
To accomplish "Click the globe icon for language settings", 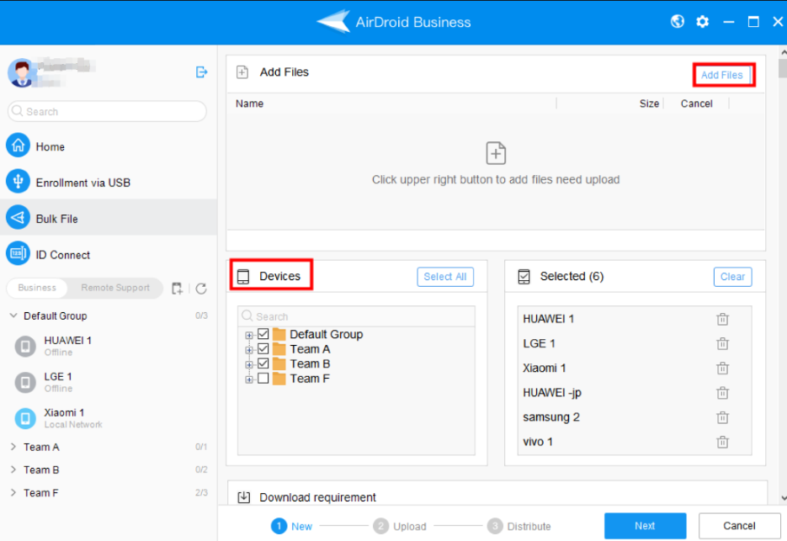I will coord(677,22).
